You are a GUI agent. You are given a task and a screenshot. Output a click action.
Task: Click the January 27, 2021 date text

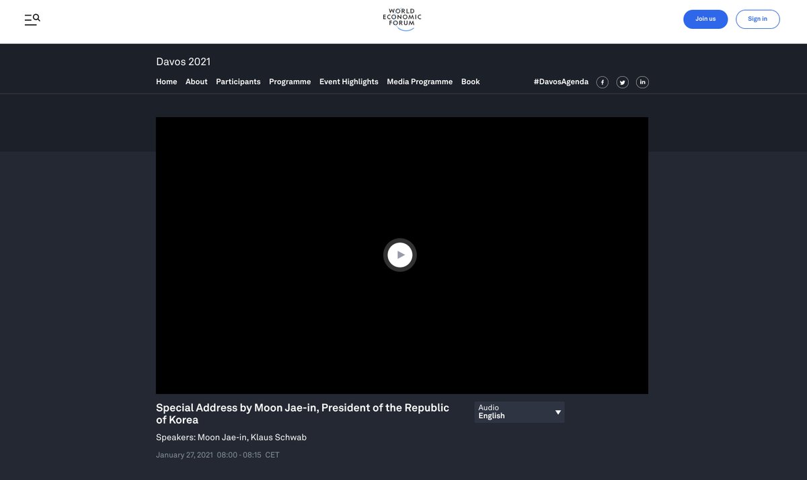point(184,455)
